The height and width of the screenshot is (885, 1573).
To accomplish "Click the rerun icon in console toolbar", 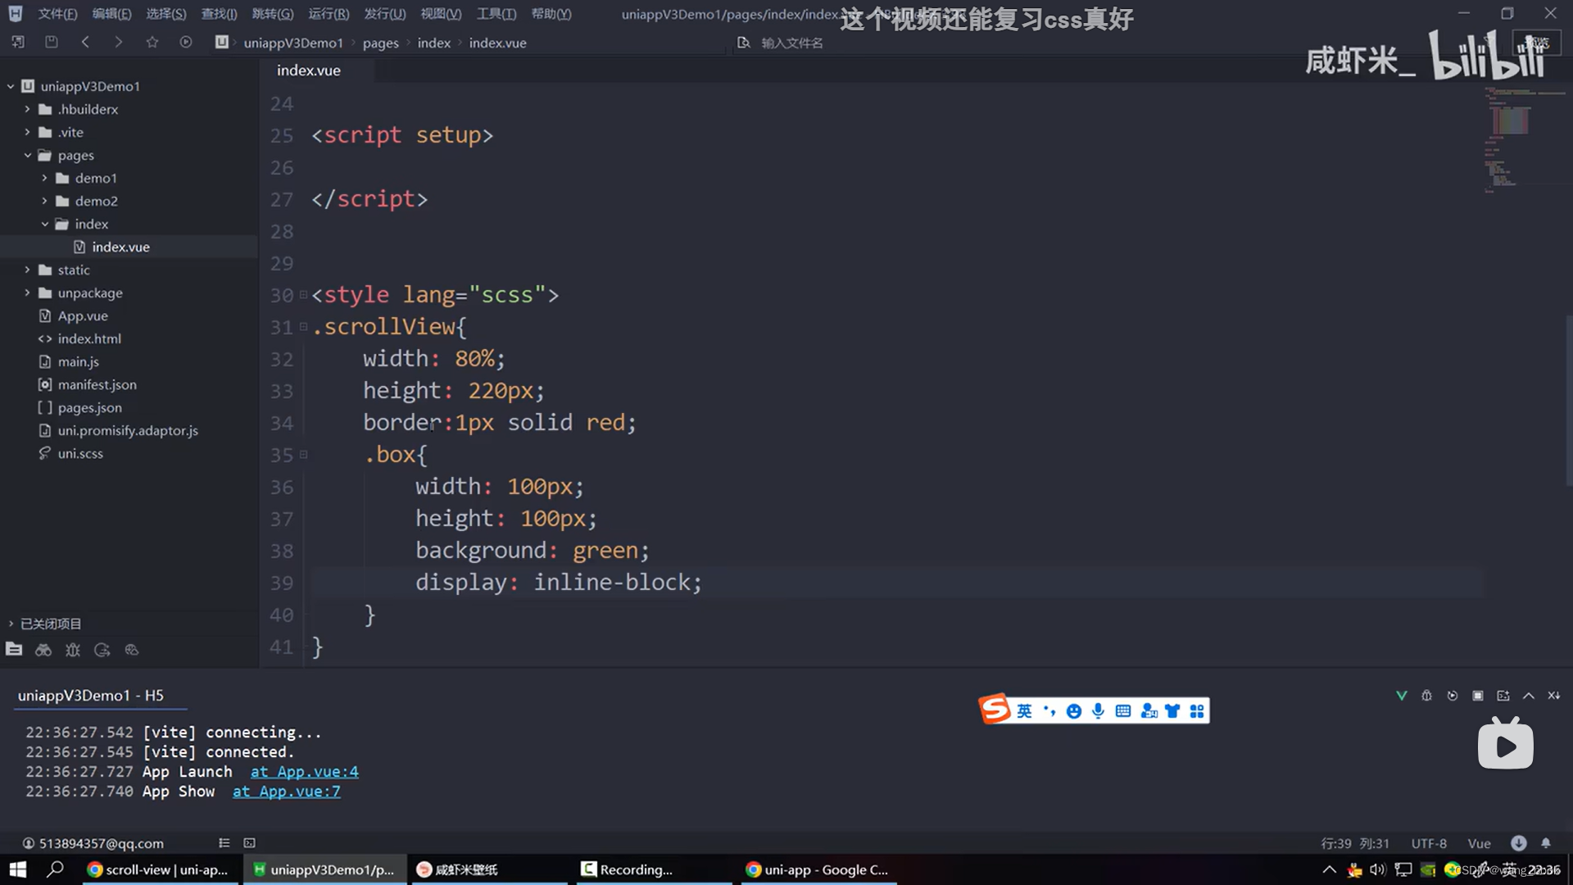I will (x=1452, y=696).
